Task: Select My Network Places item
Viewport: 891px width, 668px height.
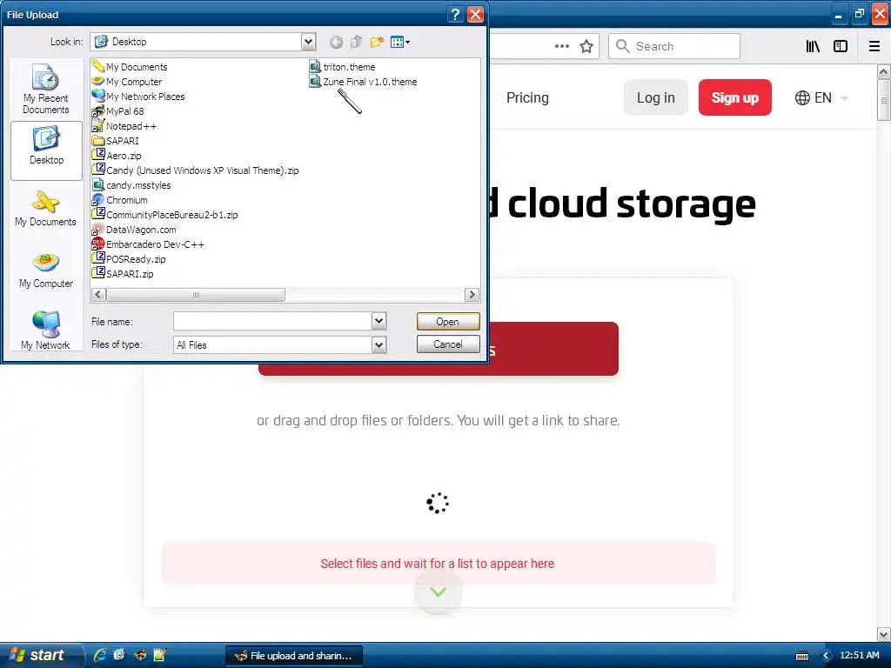Action: 138,97
